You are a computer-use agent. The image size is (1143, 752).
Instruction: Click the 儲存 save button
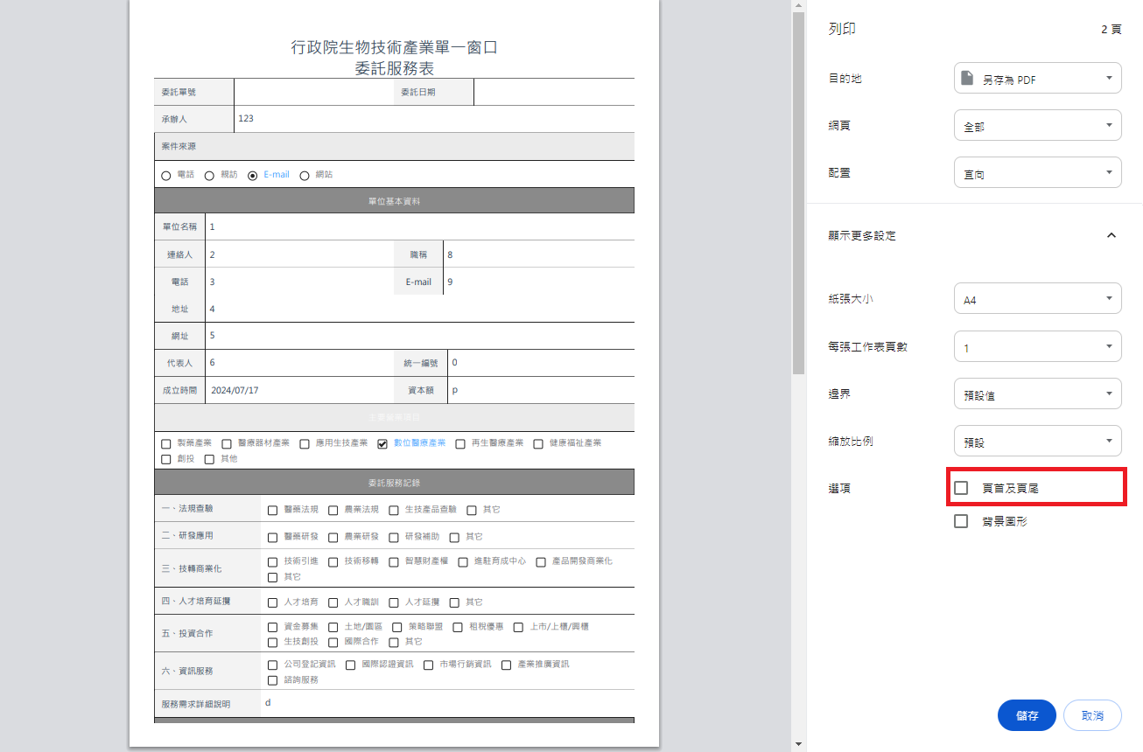click(1027, 715)
